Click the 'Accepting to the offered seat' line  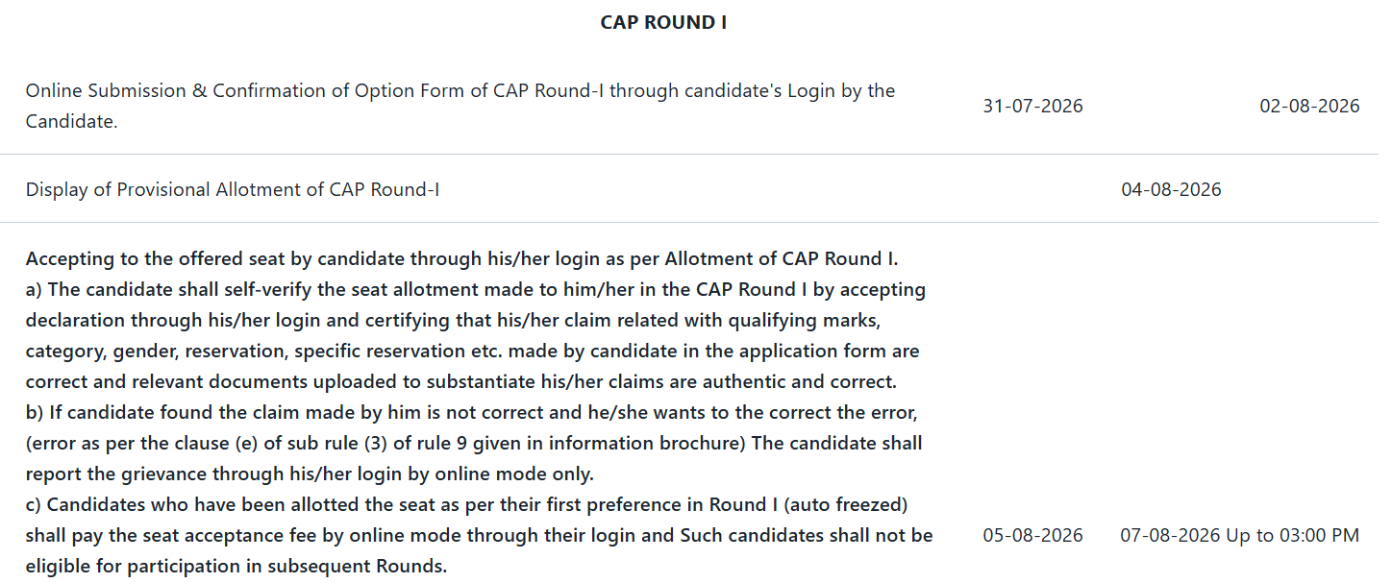pyautogui.click(x=461, y=258)
